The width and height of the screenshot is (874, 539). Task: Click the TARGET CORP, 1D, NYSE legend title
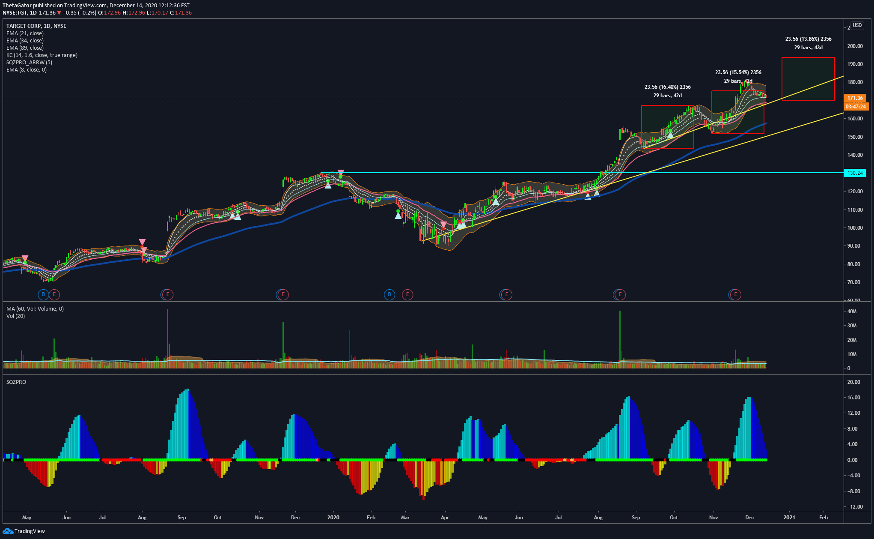pos(36,26)
